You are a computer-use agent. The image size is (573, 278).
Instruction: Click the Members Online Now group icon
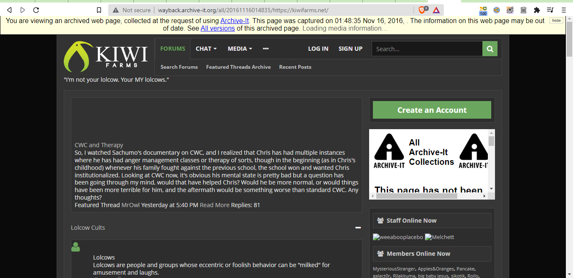380,254
